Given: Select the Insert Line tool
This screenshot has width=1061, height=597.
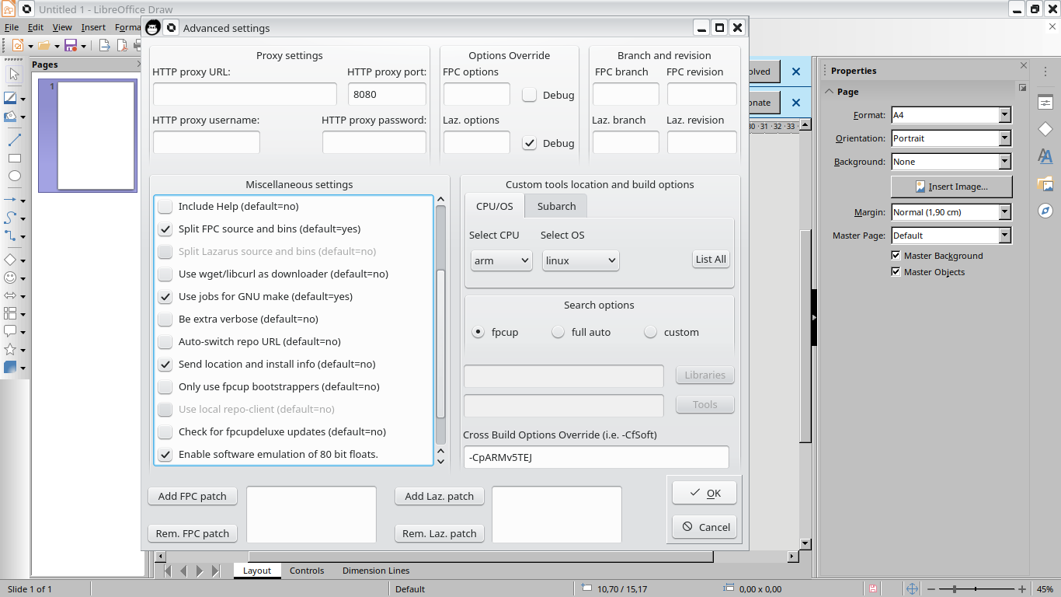Looking at the screenshot, I should click(14, 140).
